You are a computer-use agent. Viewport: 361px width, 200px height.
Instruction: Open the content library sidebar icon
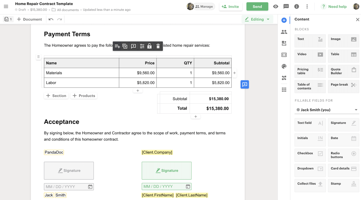284,43
